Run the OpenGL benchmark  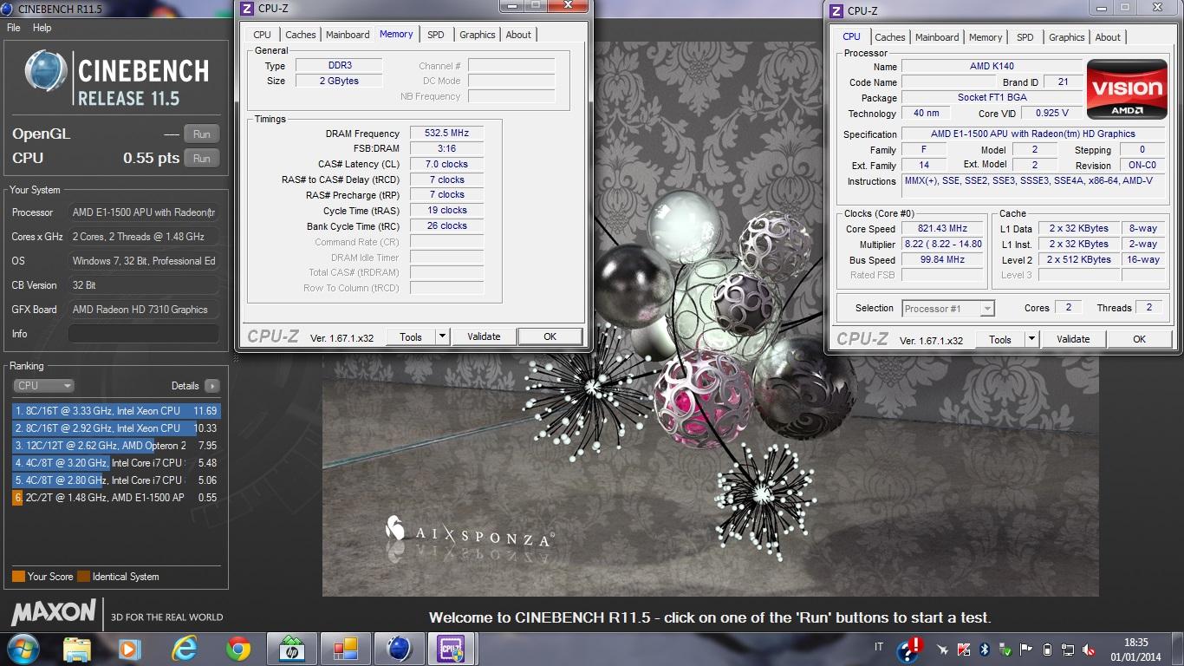pyautogui.click(x=202, y=134)
